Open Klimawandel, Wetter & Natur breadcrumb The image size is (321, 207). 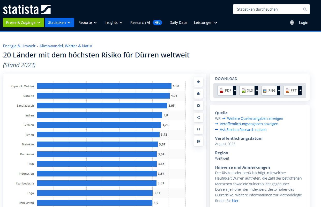[66, 46]
